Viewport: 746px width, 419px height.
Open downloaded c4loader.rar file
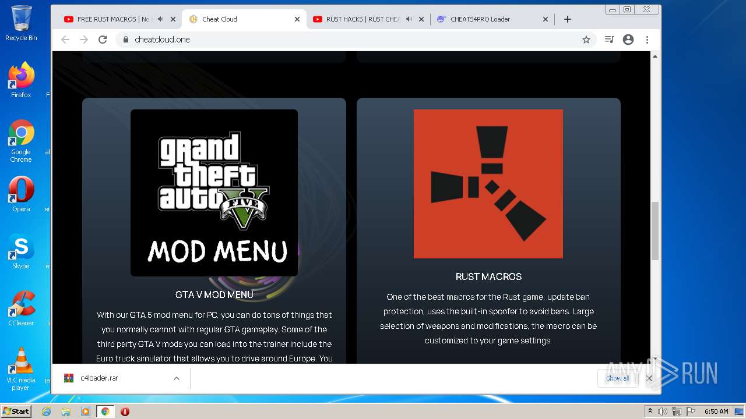(99, 378)
